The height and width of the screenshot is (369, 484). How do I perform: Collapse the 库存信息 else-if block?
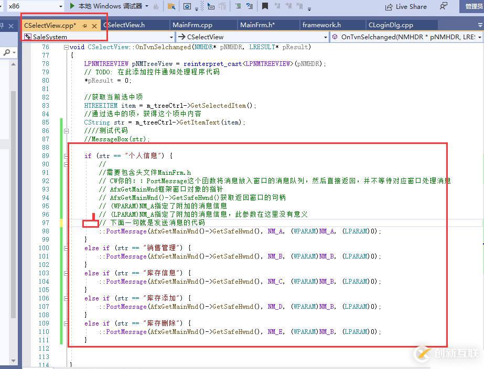[66, 274]
